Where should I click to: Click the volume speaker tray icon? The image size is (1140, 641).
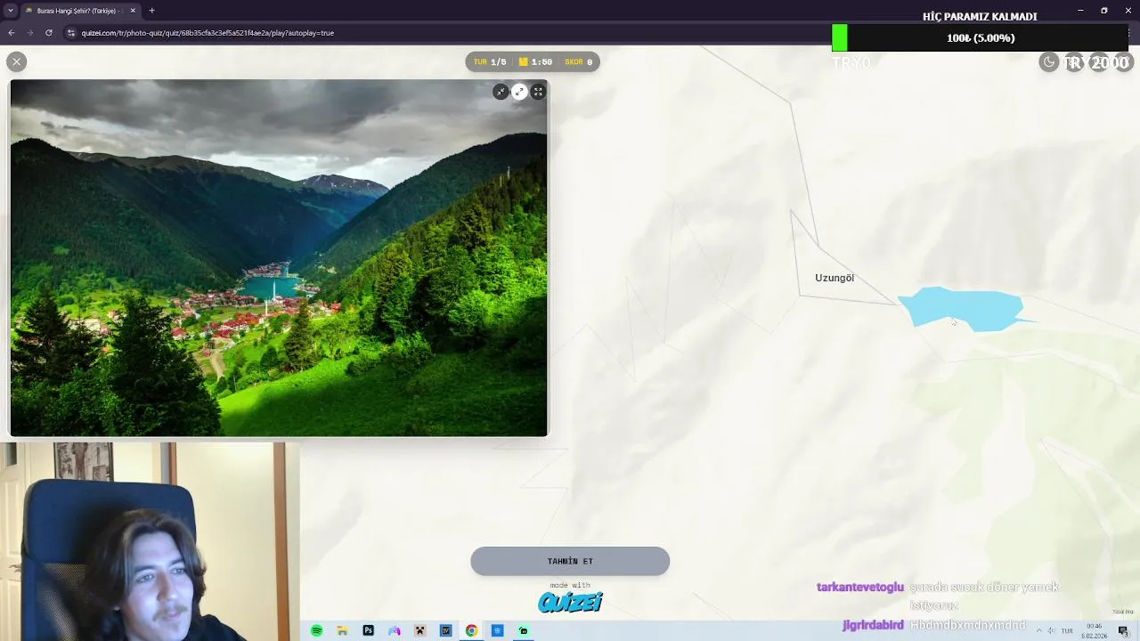pos(1051,630)
